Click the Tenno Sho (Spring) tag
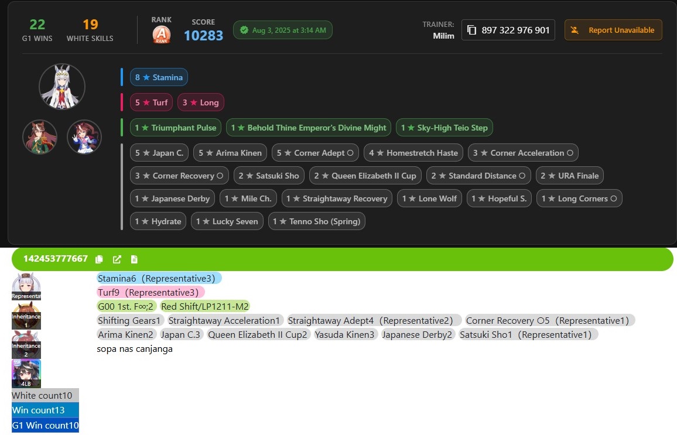This screenshot has height=435, width=677. coord(316,221)
